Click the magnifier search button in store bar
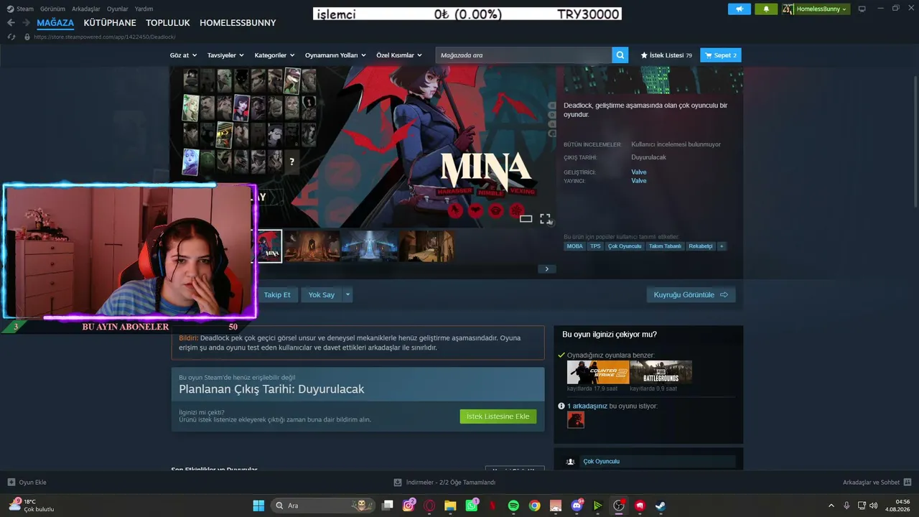The height and width of the screenshot is (517, 919). click(x=620, y=55)
